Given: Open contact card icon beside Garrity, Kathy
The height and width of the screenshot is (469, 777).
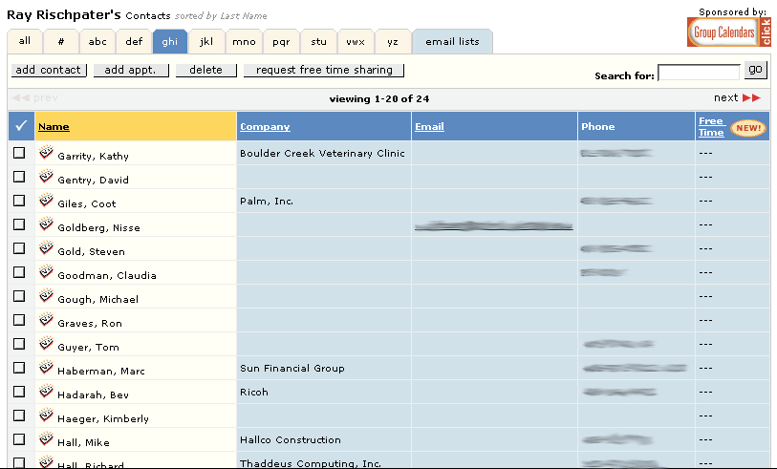Looking at the screenshot, I should tap(46, 152).
